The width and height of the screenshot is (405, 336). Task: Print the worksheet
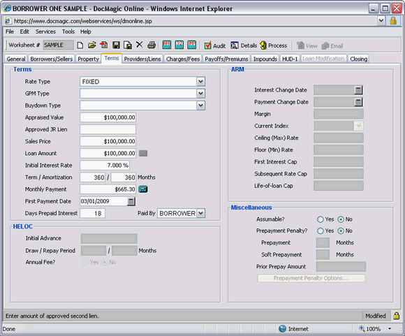pyautogui.click(x=152, y=45)
